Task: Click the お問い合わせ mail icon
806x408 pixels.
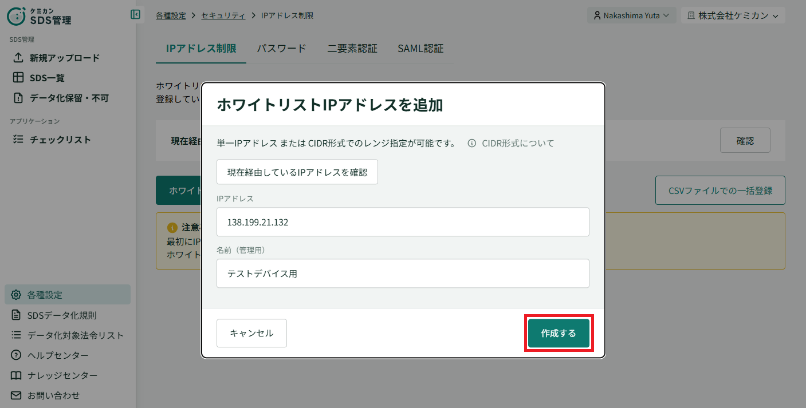Action: tap(16, 395)
